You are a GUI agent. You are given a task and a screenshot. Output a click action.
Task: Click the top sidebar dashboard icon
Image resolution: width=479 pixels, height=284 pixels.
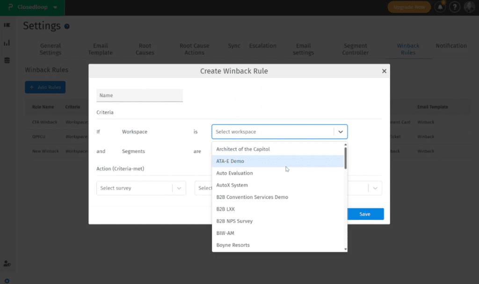pos(7,25)
